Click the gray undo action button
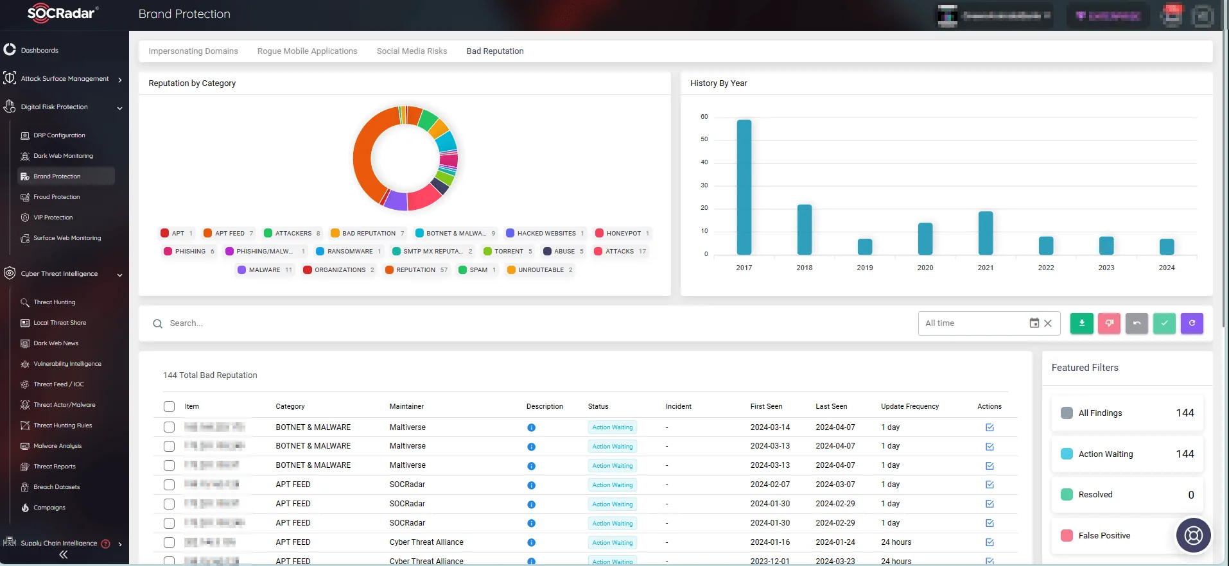 click(1137, 323)
